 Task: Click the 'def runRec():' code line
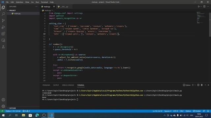pyautogui.click(x=56, y=44)
